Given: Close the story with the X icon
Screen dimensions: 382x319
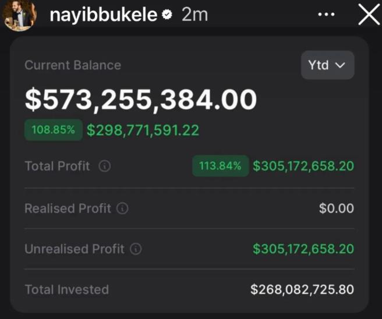Looking at the screenshot, I should pos(369,15).
